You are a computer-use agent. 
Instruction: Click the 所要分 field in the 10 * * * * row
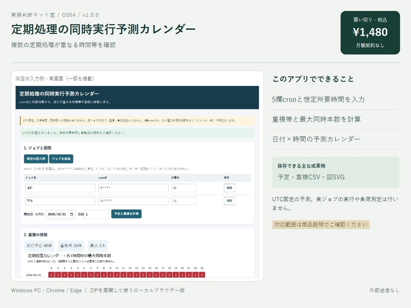[x=184, y=201]
